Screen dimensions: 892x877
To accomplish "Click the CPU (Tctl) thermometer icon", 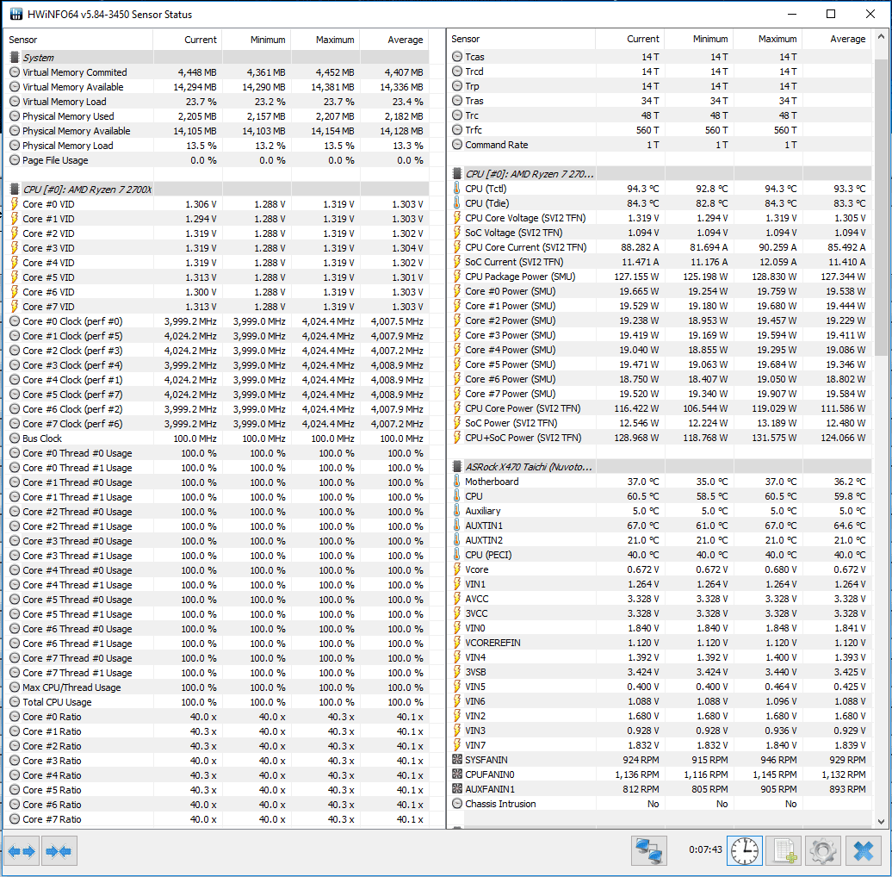I will coord(457,189).
